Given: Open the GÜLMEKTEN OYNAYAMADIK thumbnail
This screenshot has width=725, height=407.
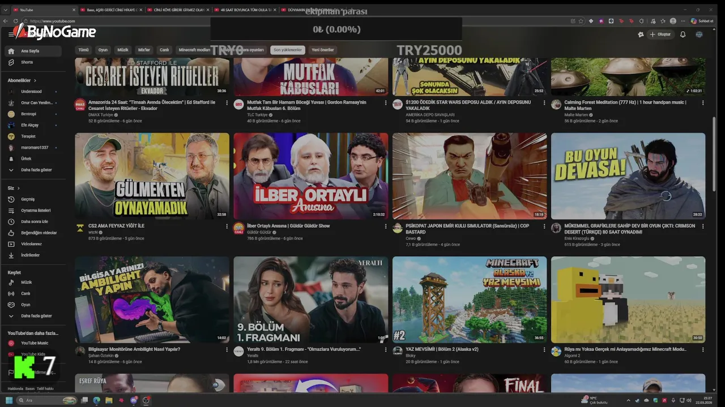Looking at the screenshot, I should pyautogui.click(x=152, y=176).
